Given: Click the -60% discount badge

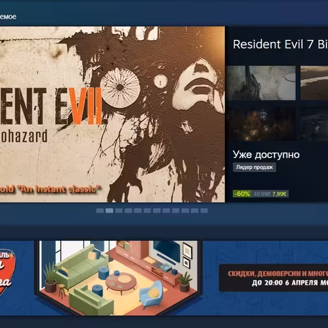Looking at the screenshot, I should [x=242, y=194].
